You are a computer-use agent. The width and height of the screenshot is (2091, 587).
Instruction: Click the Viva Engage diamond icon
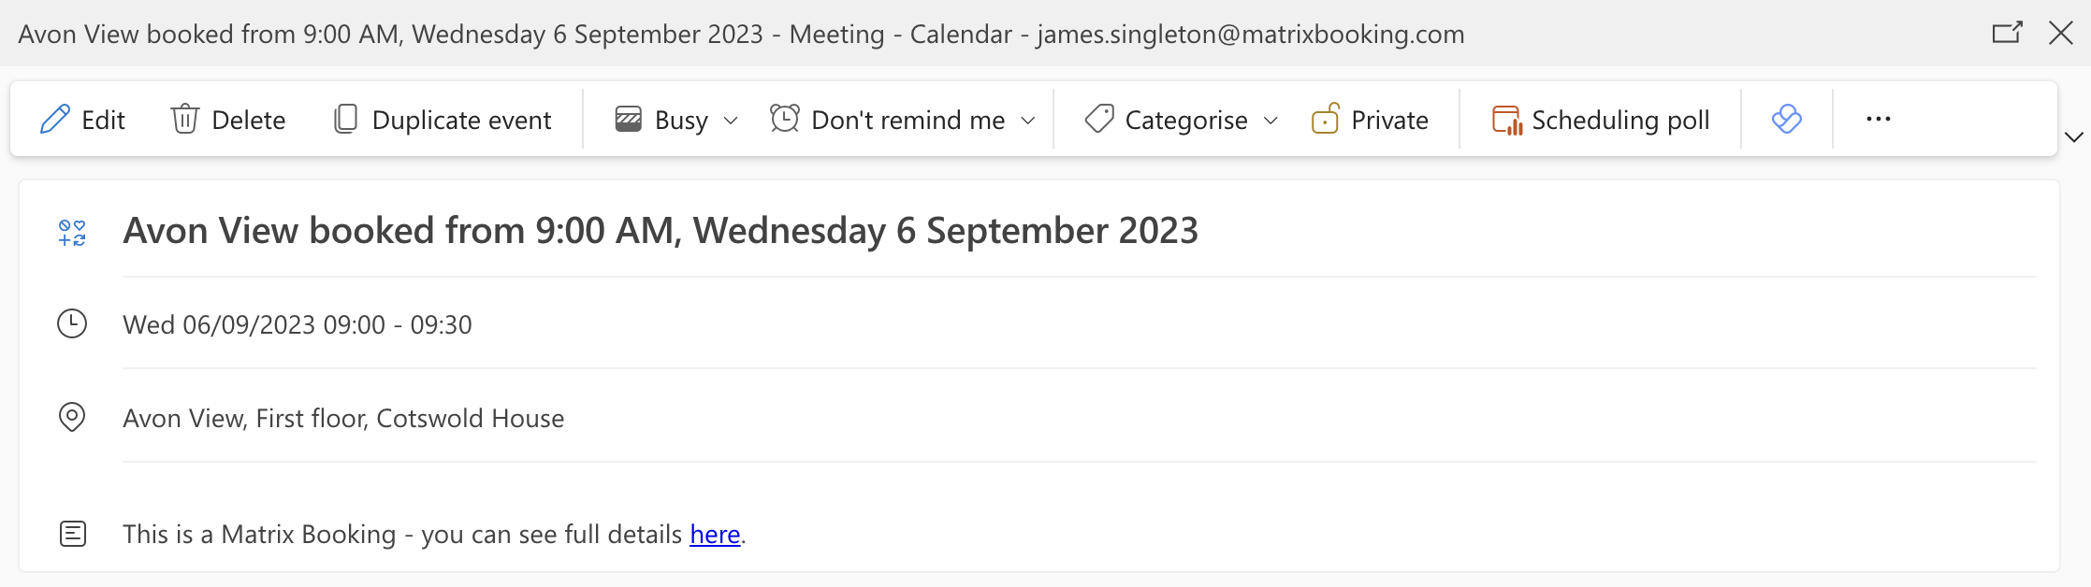[1786, 119]
